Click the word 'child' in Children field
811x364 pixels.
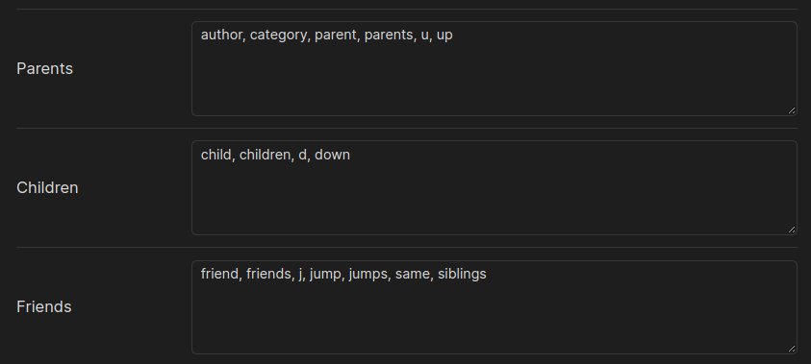215,155
